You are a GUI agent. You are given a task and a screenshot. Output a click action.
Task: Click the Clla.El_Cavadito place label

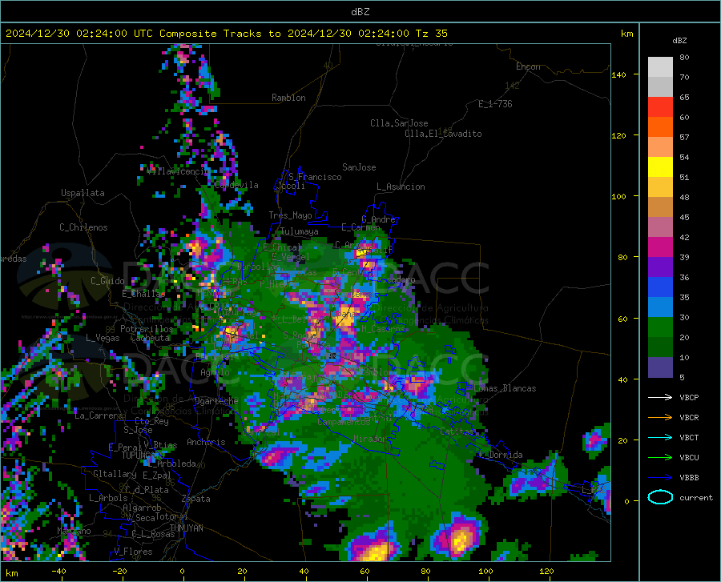point(443,134)
